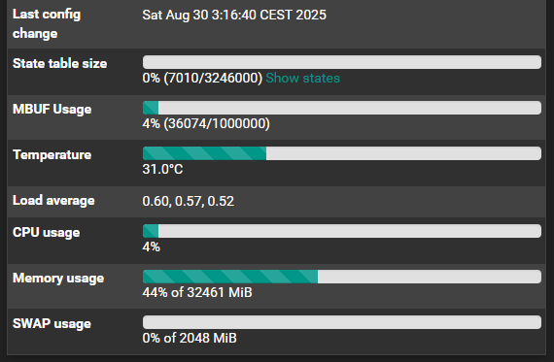Click the 0% of 2048 MiB text

tap(190, 338)
